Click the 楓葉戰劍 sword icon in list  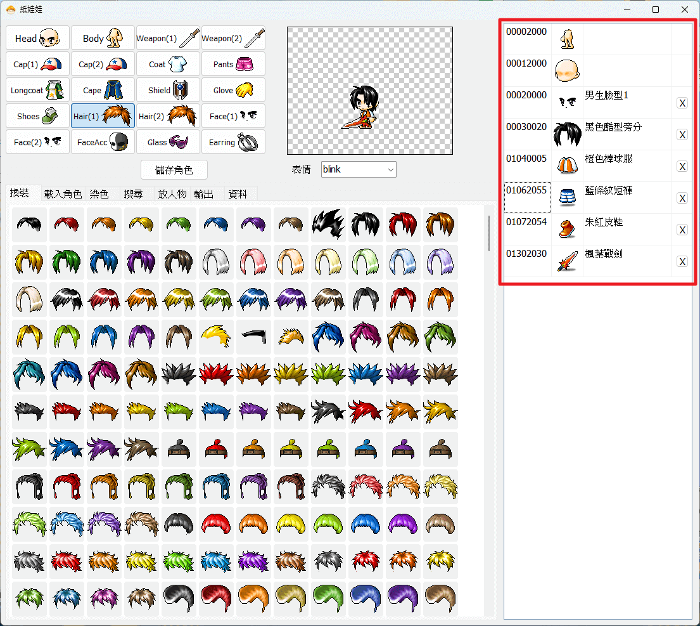tap(568, 261)
